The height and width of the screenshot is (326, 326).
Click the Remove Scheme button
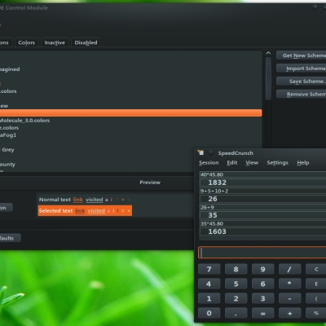[302, 94]
